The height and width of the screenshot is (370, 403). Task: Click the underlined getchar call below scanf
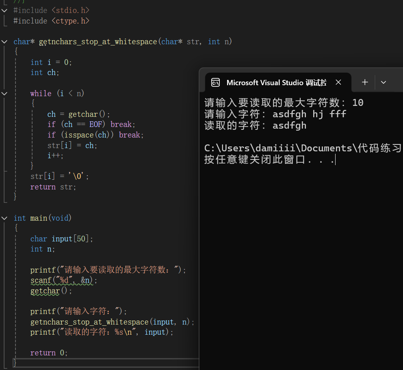pos(45,290)
